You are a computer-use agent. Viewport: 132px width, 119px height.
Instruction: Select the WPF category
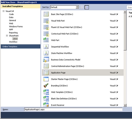coord(11,30)
